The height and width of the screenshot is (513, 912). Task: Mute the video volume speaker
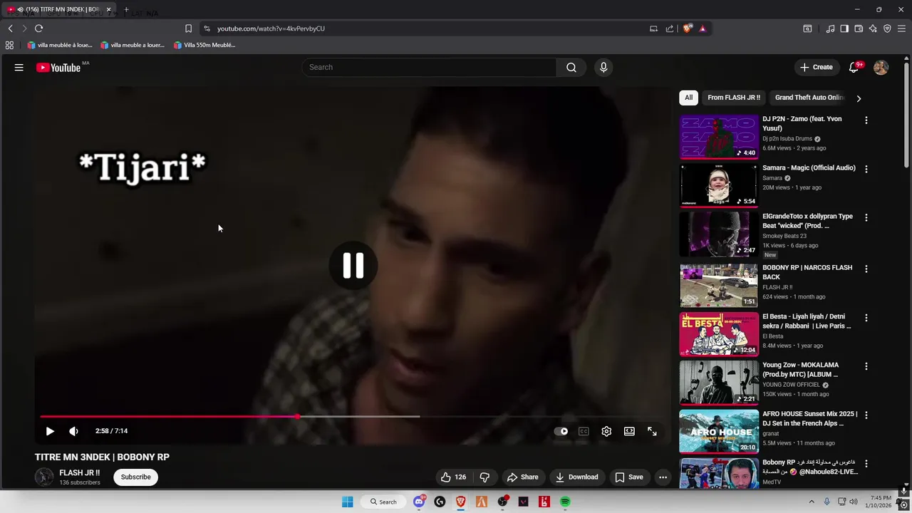click(x=73, y=431)
